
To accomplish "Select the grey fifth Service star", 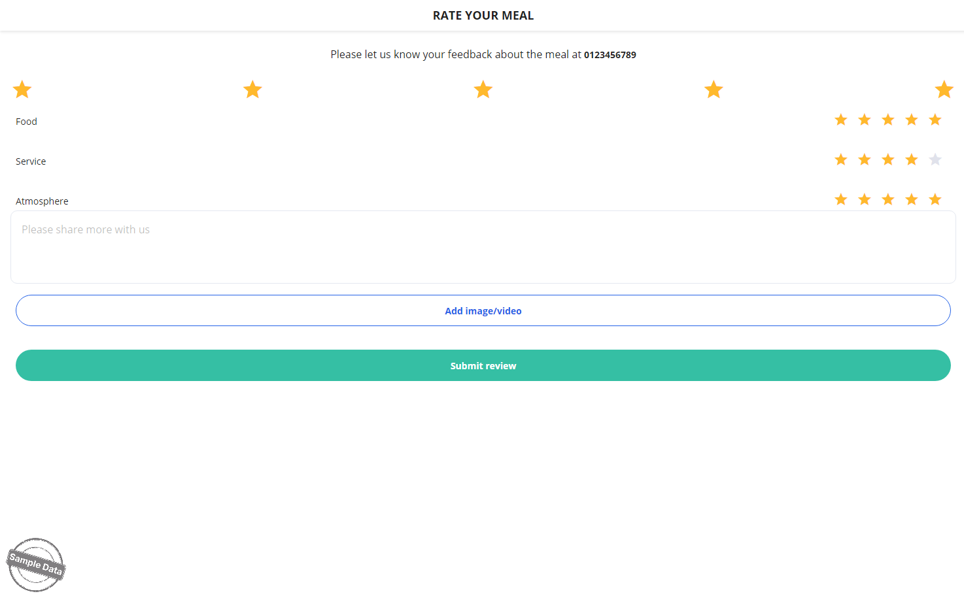I will pos(935,159).
